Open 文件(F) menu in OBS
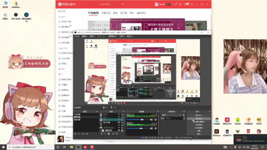This screenshot has width=267, height=150. [x=77, y=36]
